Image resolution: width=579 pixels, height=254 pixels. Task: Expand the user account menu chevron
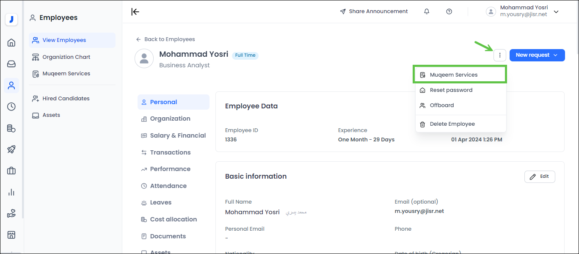556,11
